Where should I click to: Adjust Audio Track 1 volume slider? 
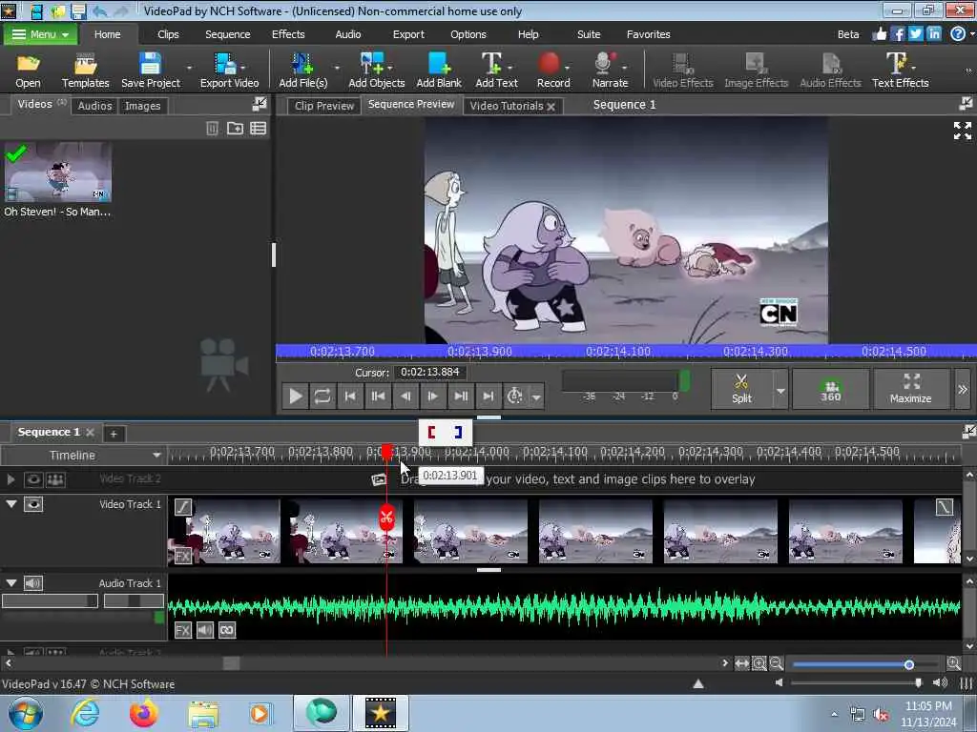point(50,600)
